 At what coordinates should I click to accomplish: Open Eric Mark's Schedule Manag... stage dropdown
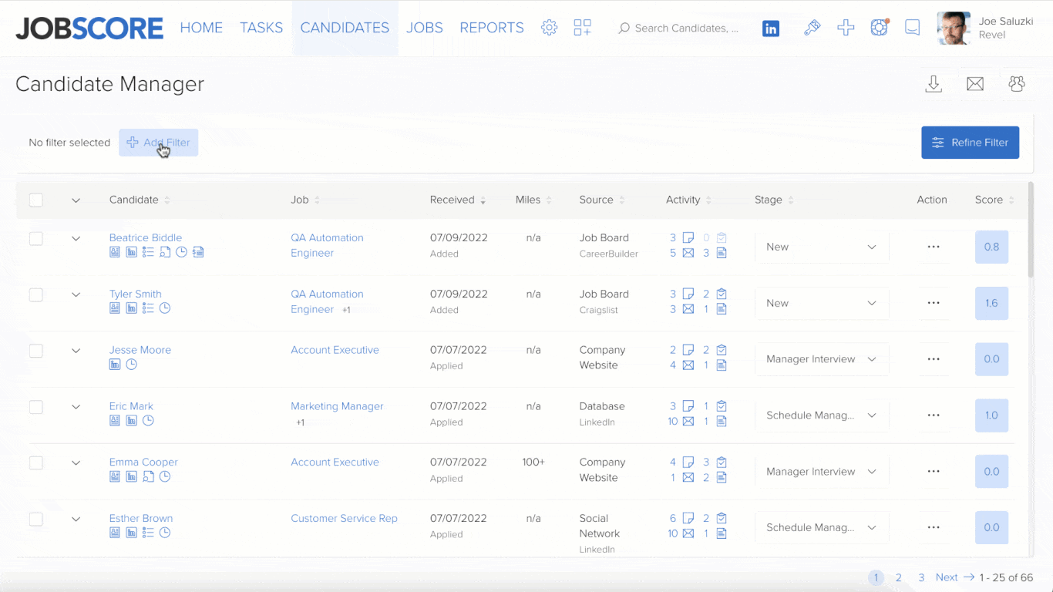point(822,415)
